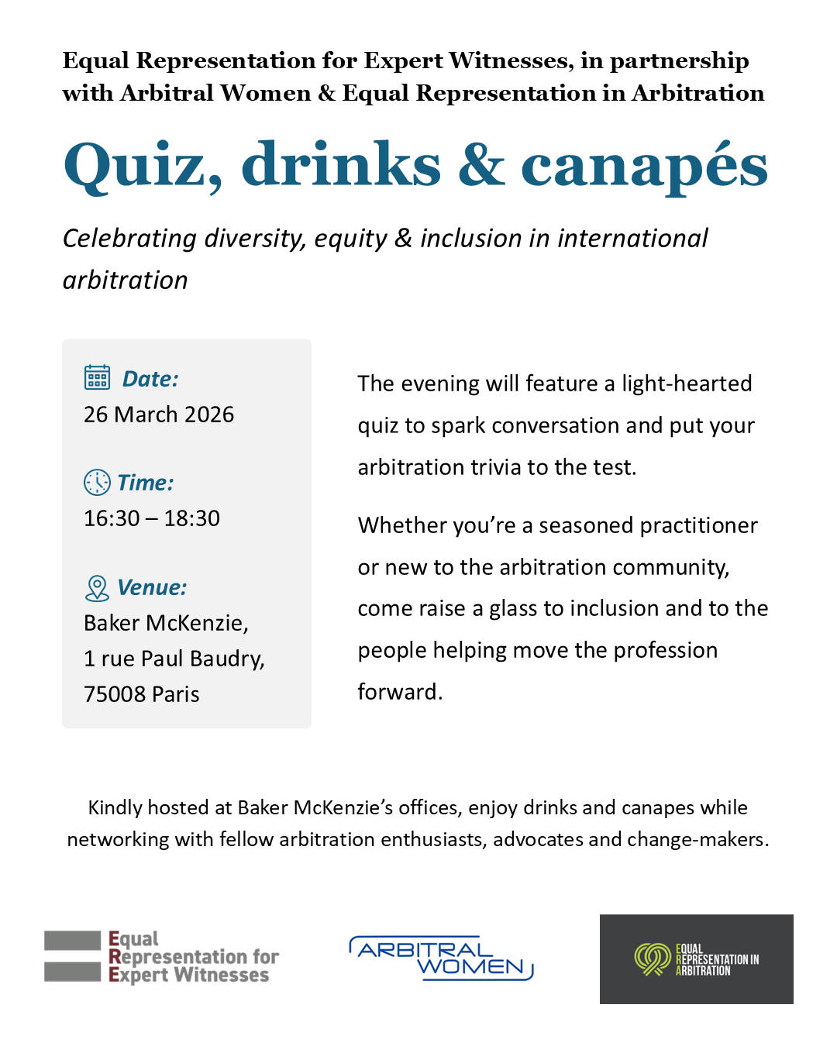Click the "Time:" label

pyautogui.click(x=145, y=483)
